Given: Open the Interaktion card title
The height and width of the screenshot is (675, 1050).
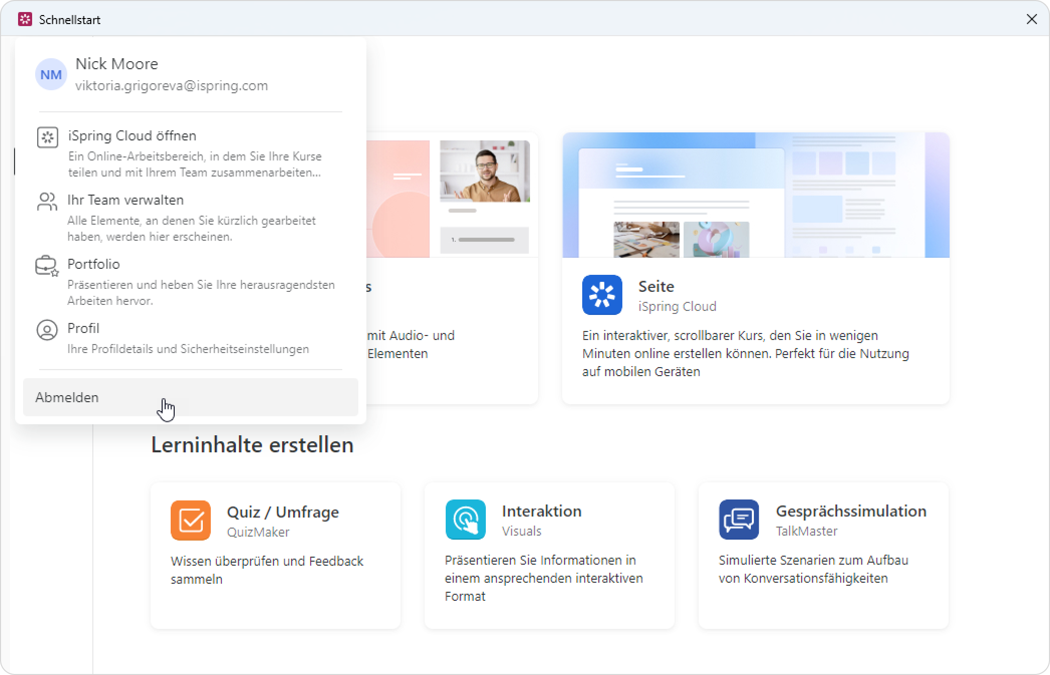Looking at the screenshot, I should pos(542,511).
